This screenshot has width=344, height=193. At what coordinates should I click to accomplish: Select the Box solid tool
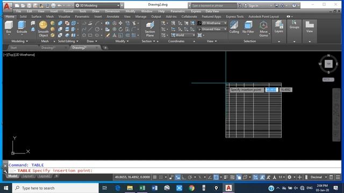pos(9,27)
